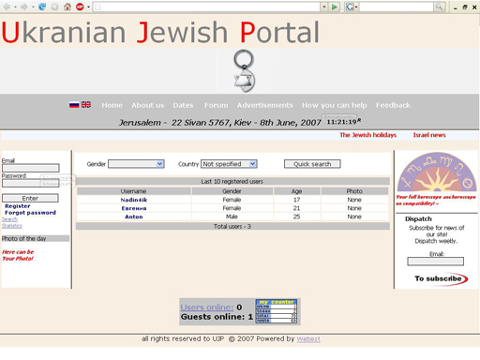This screenshot has width=480, height=360.
Task: Focus the browser address bar
Action: click(207, 7)
